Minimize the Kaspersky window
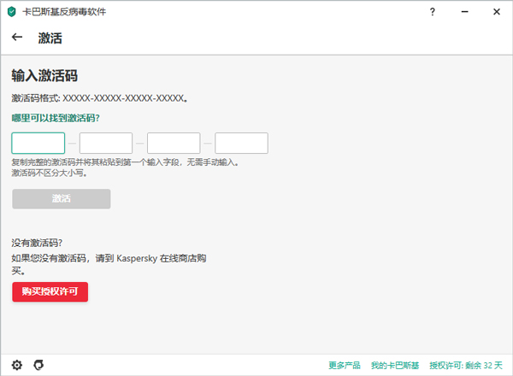513x376 pixels. click(464, 12)
